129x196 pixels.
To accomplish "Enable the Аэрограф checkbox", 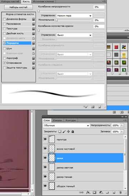I will [4, 58].
